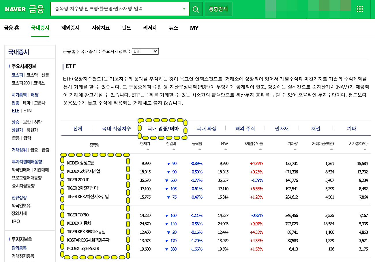The image size is (375, 262).
Task: Open KODEX 자동차 ETF
Action: point(79,224)
